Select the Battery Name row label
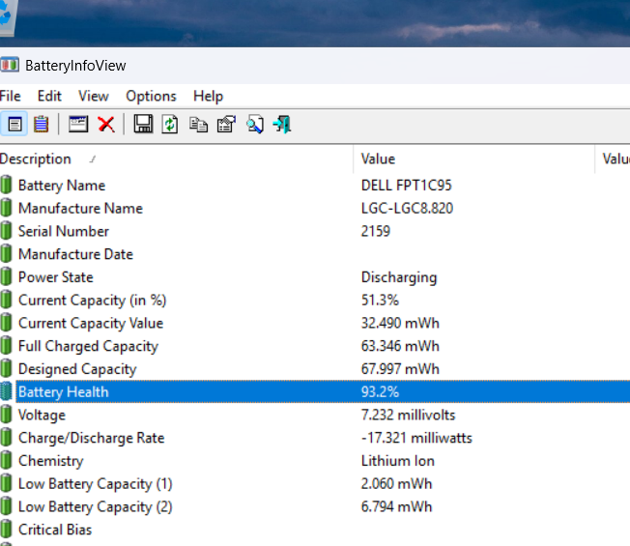The width and height of the screenshot is (630, 546). click(x=62, y=186)
